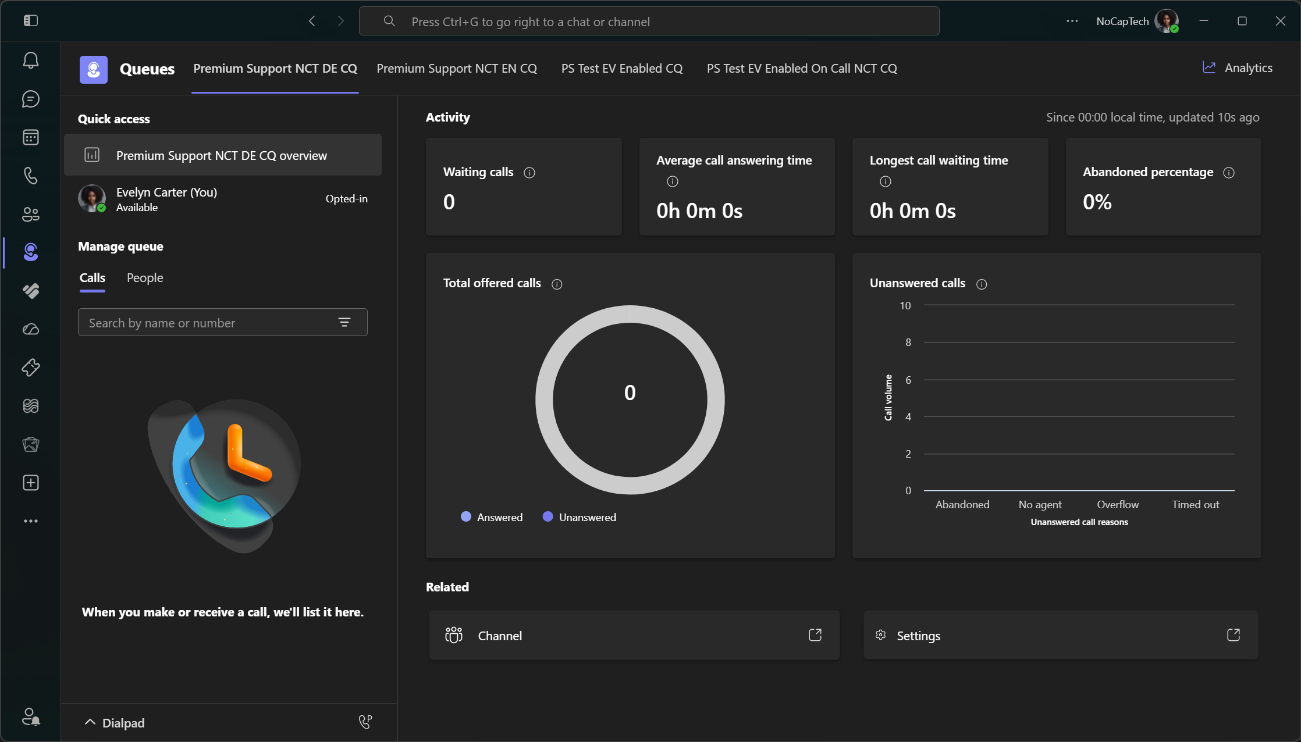
Task: Open the Calendar app in sidebar
Action: [x=31, y=137]
